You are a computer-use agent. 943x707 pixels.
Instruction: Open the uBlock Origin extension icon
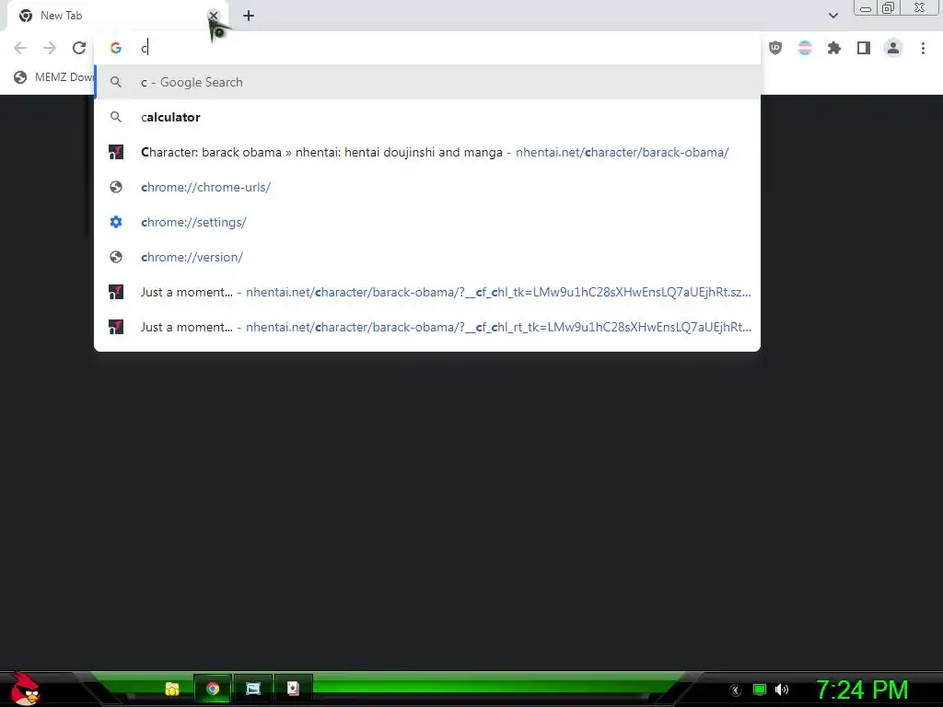[775, 48]
